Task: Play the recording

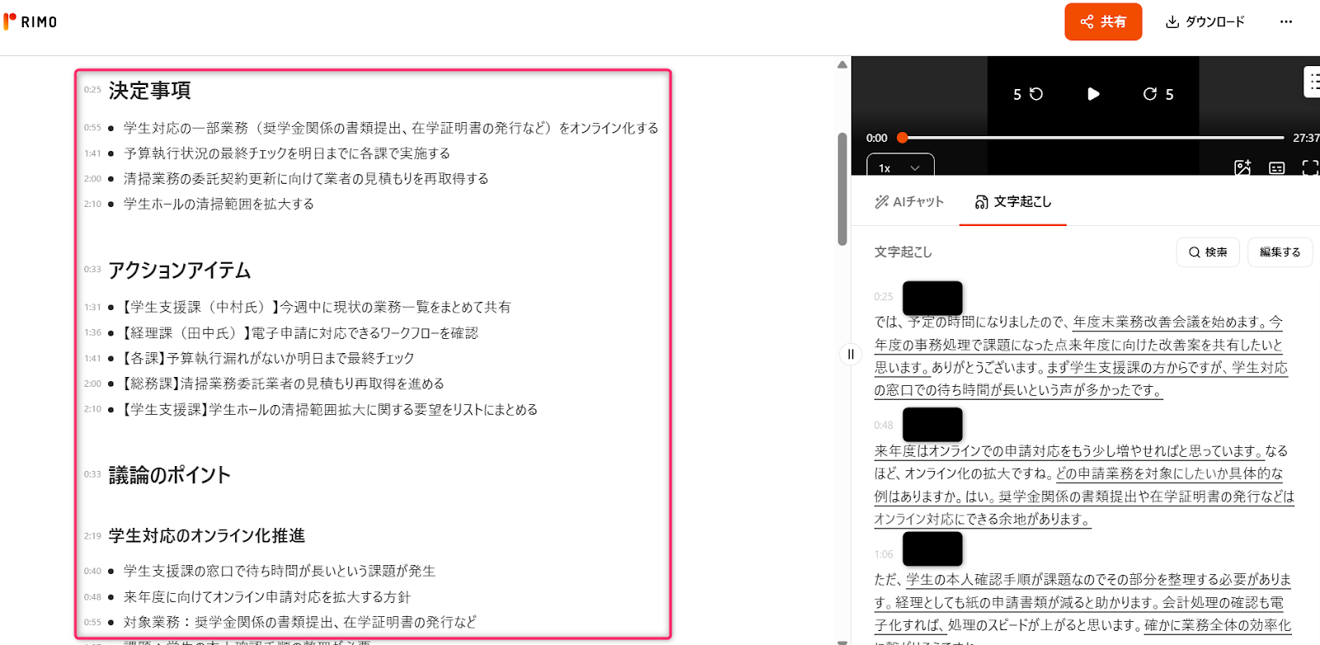Action: pos(1093,94)
